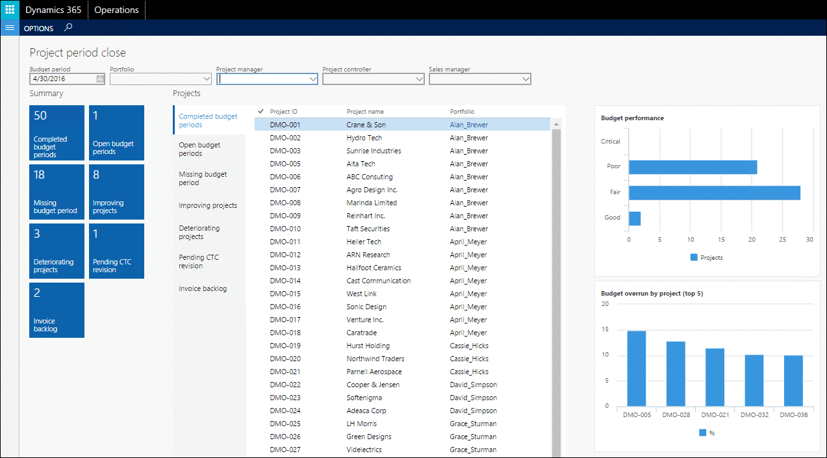The width and height of the screenshot is (827, 458).
Task: Open the Project controller dropdown
Action: click(x=419, y=79)
